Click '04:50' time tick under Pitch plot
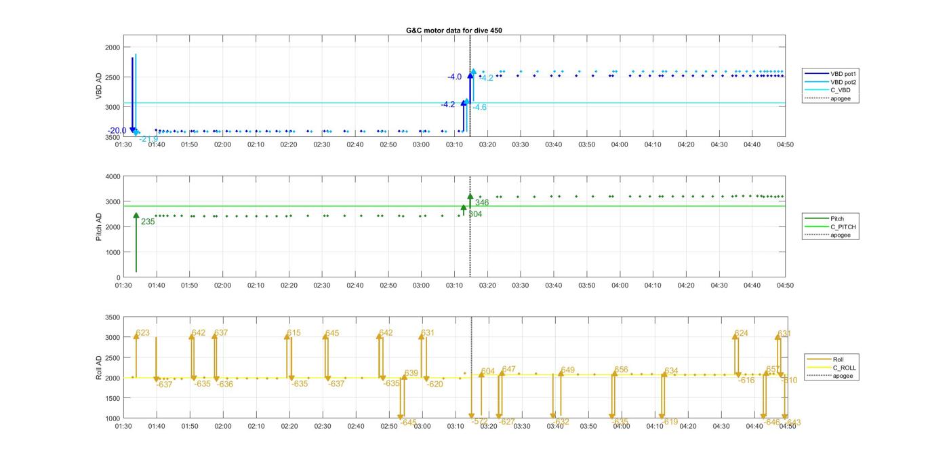This screenshot has width=949, height=470. pyautogui.click(x=785, y=286)
